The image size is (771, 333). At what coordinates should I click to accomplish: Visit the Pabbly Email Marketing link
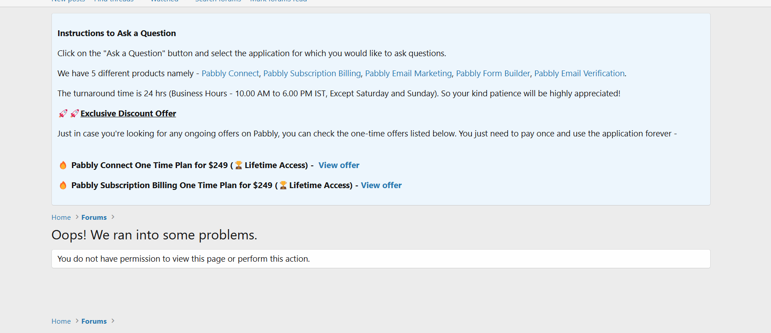tap(409, 74)
